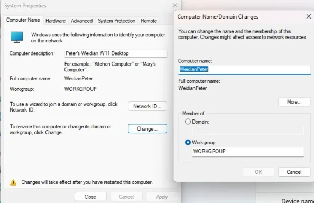Click the disabled Apply button in System Properties

[x=162, y=197]
